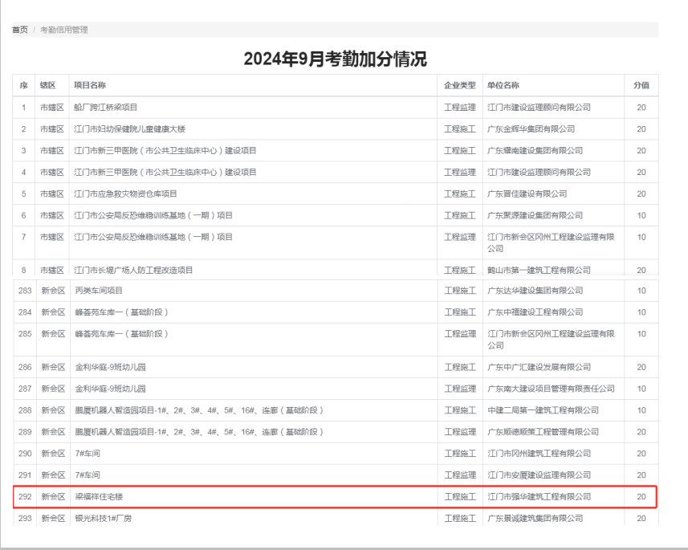Select 鹏厦机器人智造园项目 in row 288
Screen dimensions: 688x550
click(199, 410)
